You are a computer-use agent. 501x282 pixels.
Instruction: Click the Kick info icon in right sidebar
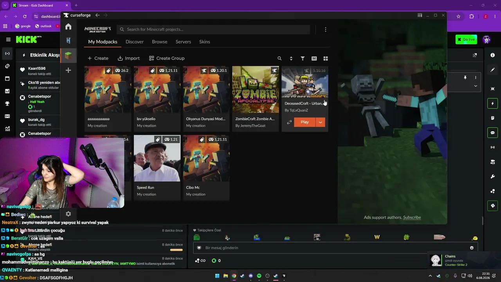point(492,55)
